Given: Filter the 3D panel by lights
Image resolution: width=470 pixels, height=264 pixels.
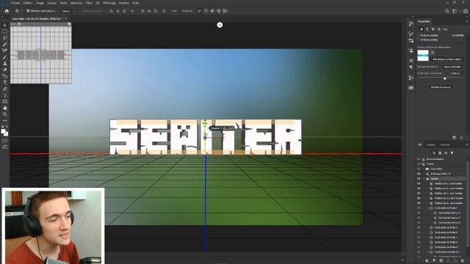Looking at the screenshot, I should [x=452, y=153].
